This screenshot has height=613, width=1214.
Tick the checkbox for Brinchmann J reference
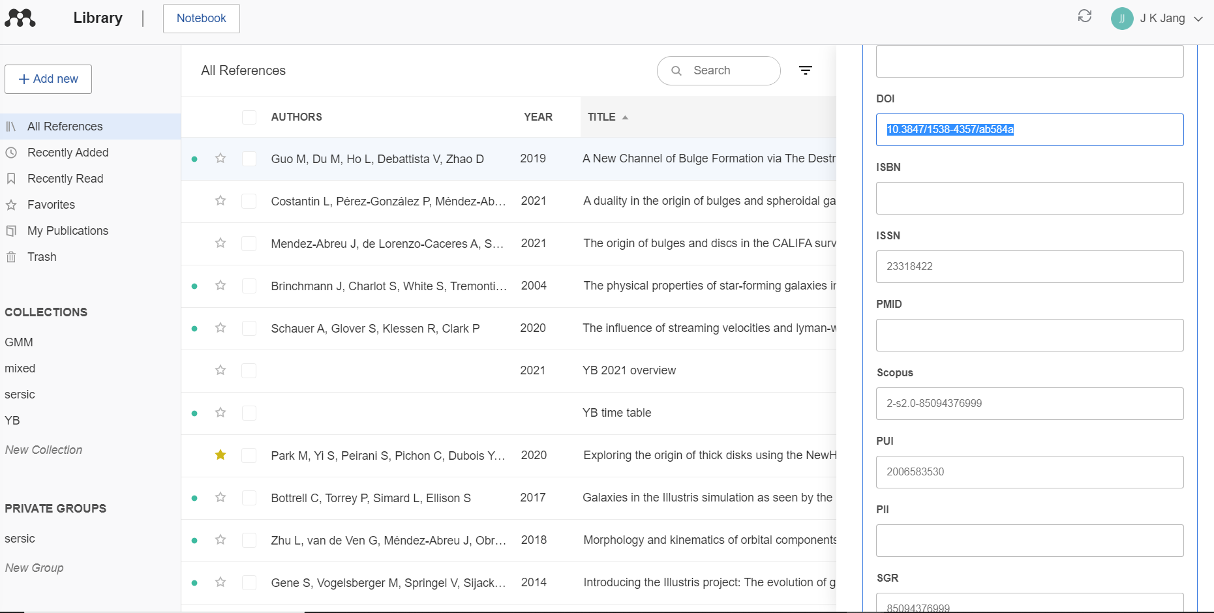coord(249,286)
